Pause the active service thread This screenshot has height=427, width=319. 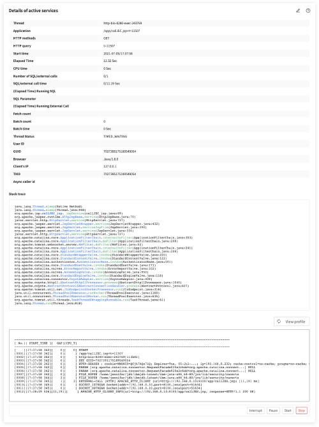pyautogui.click(x=273, y=410)
